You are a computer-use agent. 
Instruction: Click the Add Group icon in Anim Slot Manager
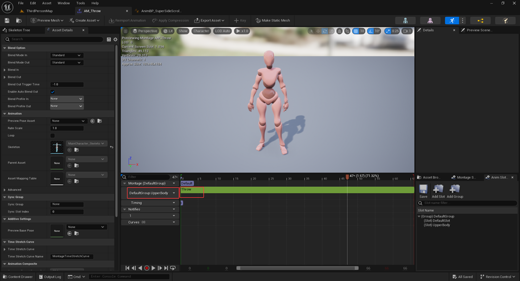454,191
